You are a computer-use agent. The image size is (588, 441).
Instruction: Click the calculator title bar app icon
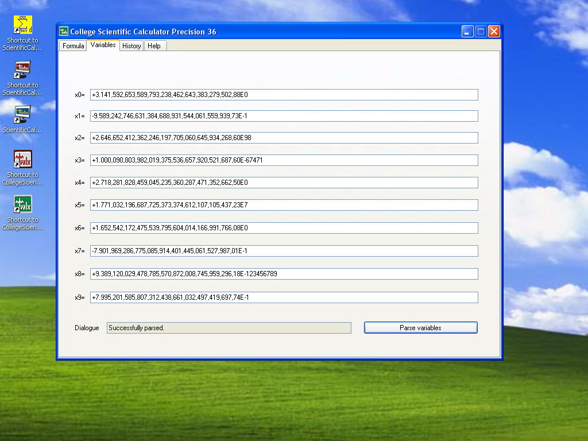point(64,31)
